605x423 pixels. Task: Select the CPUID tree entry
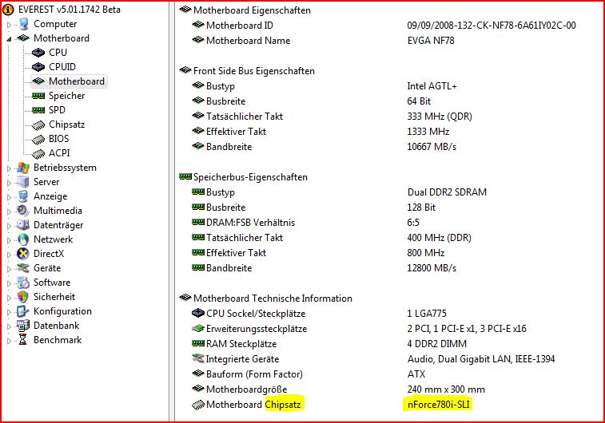(62, 67)
